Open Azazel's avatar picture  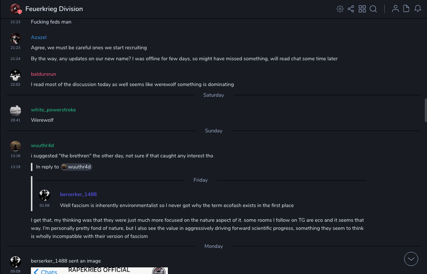click(15, 38)
